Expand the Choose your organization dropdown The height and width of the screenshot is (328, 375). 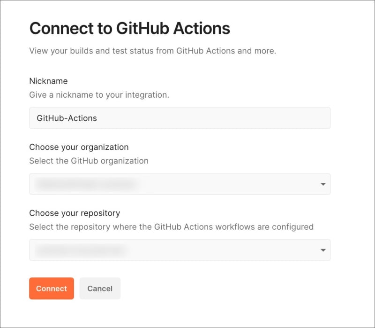(180, 184)
